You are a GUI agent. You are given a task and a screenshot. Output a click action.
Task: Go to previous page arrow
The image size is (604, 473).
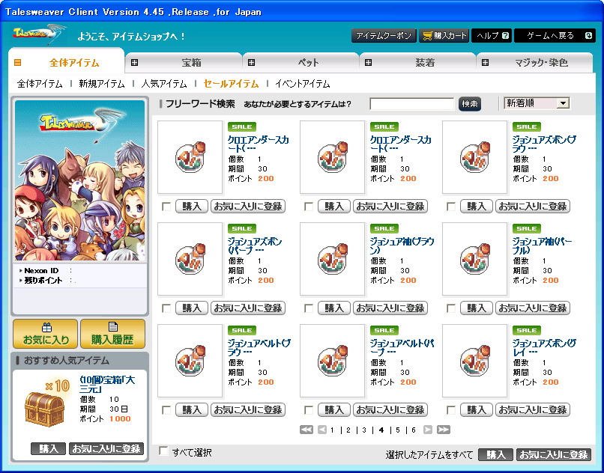(x=322, y=430)
